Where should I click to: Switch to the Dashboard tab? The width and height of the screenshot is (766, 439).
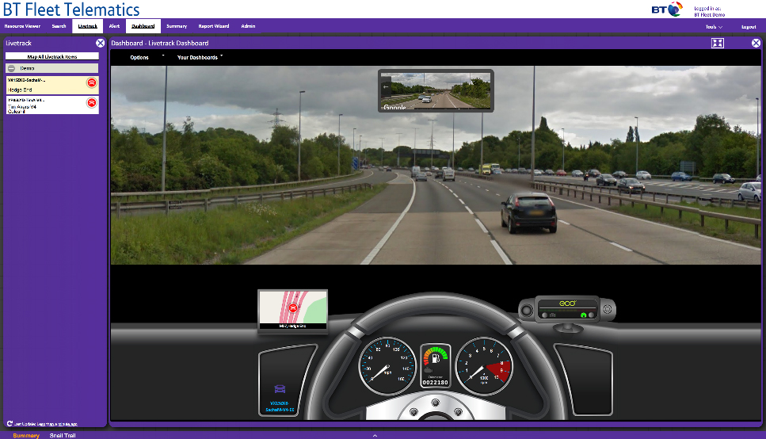(x=143, y=26)
